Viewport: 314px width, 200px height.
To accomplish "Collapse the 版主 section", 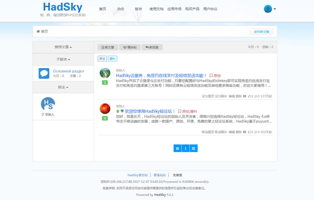I will [63, 87].
